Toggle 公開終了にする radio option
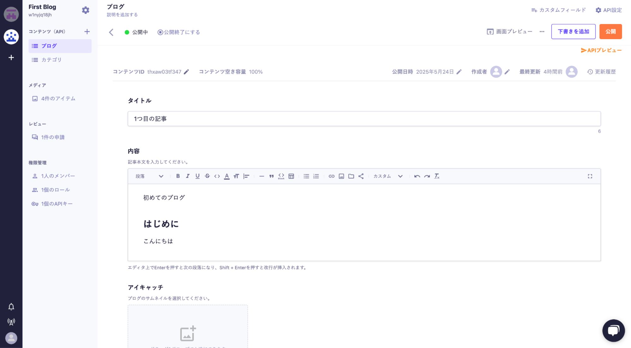631x348 pixels. click(179, 32)
